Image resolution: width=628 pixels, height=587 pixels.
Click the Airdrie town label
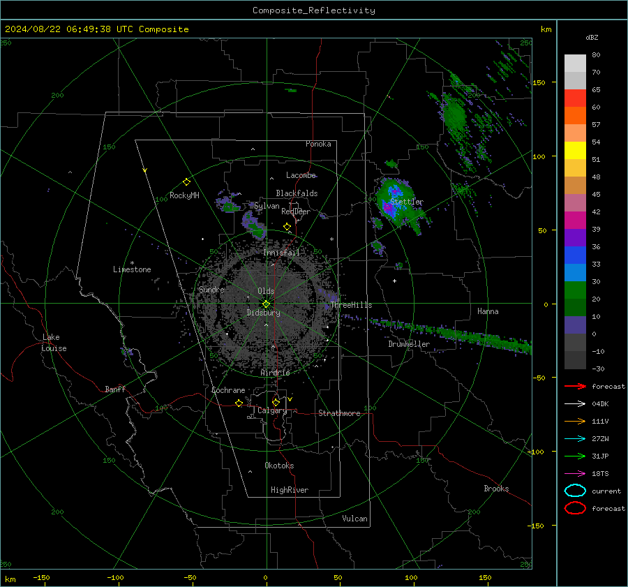coord(275,373)
